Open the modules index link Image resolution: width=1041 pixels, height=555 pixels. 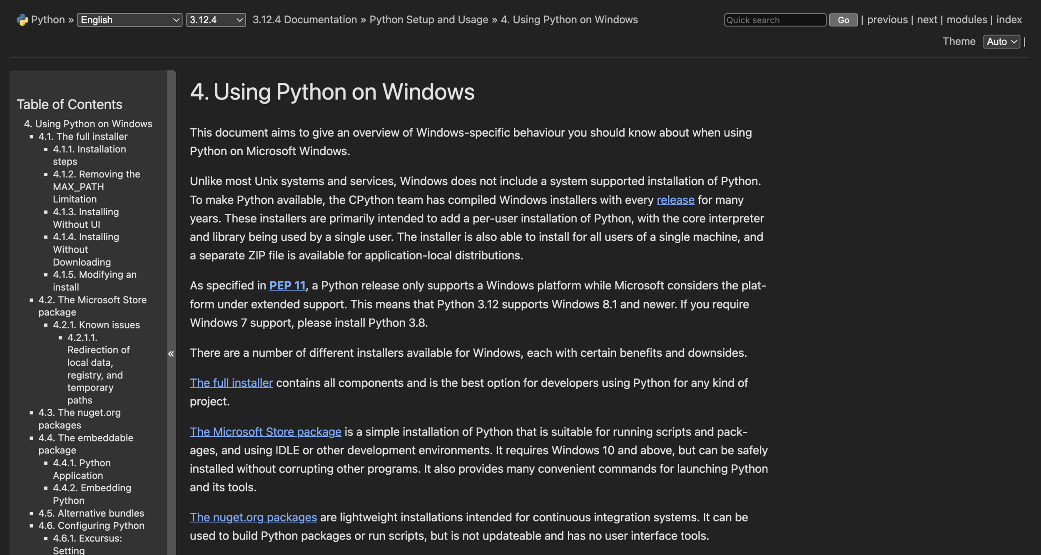coord(966,20)
